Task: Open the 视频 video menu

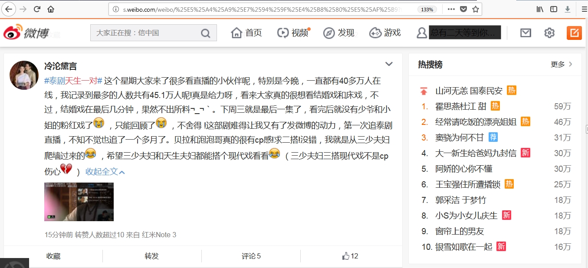Action: [x=292, y=33]
